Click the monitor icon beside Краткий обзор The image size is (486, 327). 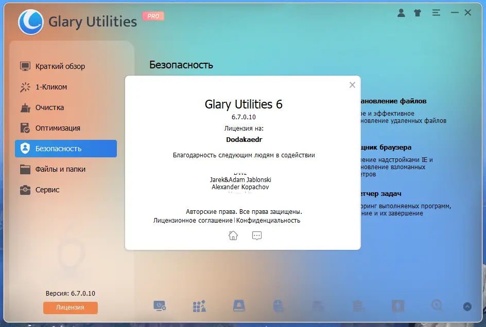(x=25, y=66)
